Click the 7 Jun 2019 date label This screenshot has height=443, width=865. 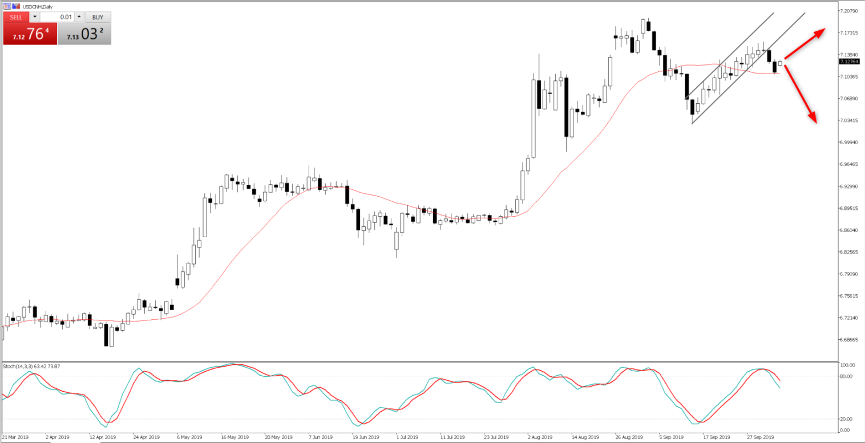(x=321, y=438)
